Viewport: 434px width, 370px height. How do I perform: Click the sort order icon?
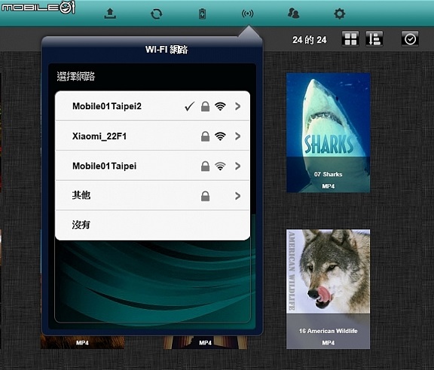click(374, 38)
